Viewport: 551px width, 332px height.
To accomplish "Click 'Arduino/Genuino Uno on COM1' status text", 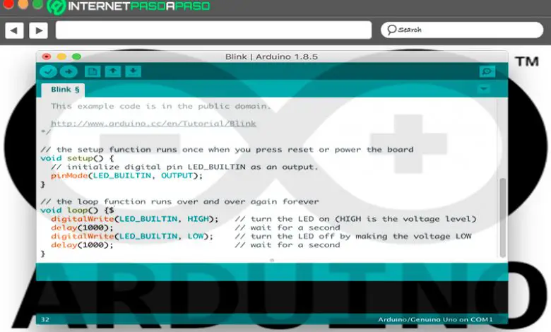I will pos(435,319).
